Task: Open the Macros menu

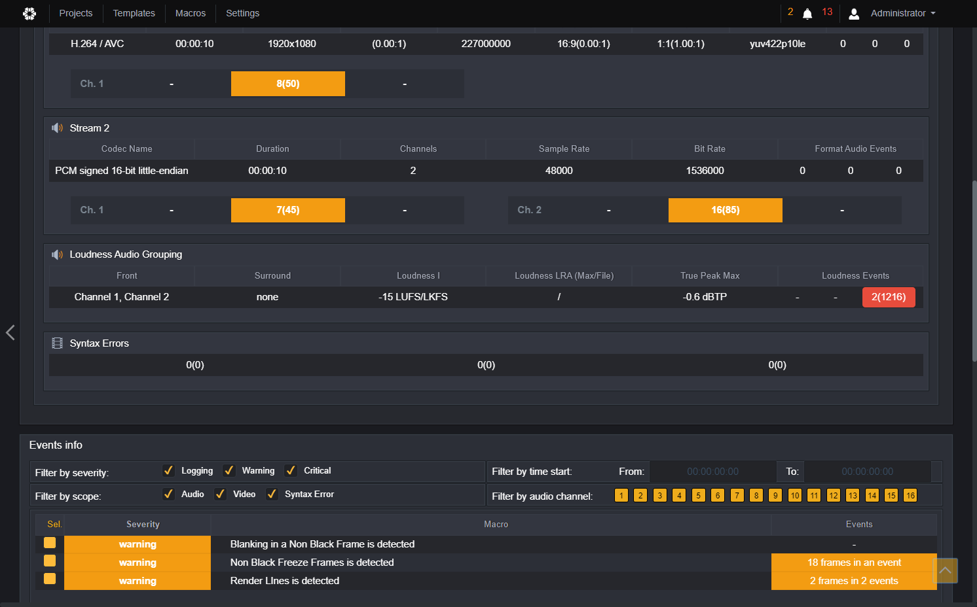Action: click(x=191, y=13)
